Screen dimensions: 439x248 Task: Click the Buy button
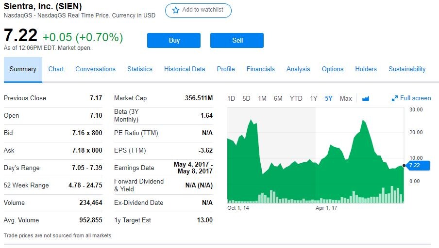click(174, 41)
